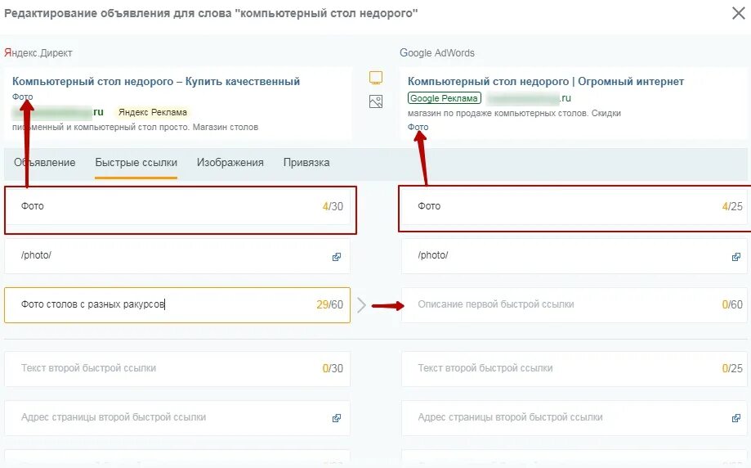The width and height of the screenshot is (751, 468).
Task: Click the Фото quick link in Google preview
Action: click(x=418, y=127)
